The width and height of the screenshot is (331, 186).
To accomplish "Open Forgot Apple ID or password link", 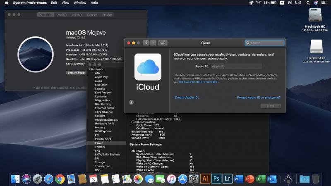I will pos(259,98).
